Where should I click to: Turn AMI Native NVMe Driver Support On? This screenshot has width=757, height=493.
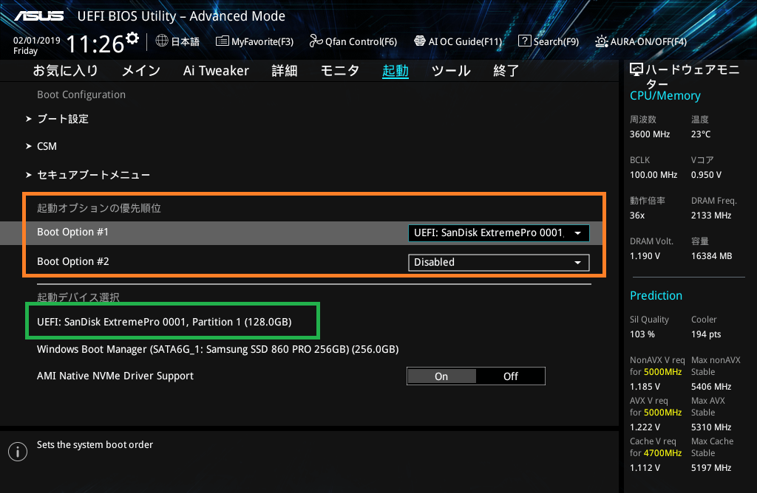(441, 376)
